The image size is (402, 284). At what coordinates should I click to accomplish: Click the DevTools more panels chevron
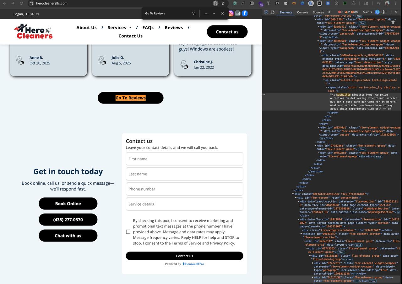(x=329, y=12)
